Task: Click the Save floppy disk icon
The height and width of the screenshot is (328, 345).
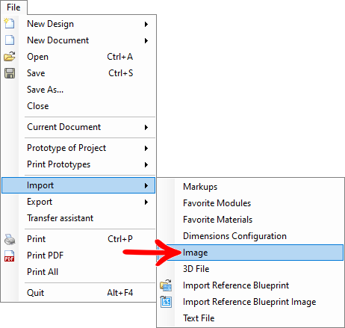Action: click(10, 73)
